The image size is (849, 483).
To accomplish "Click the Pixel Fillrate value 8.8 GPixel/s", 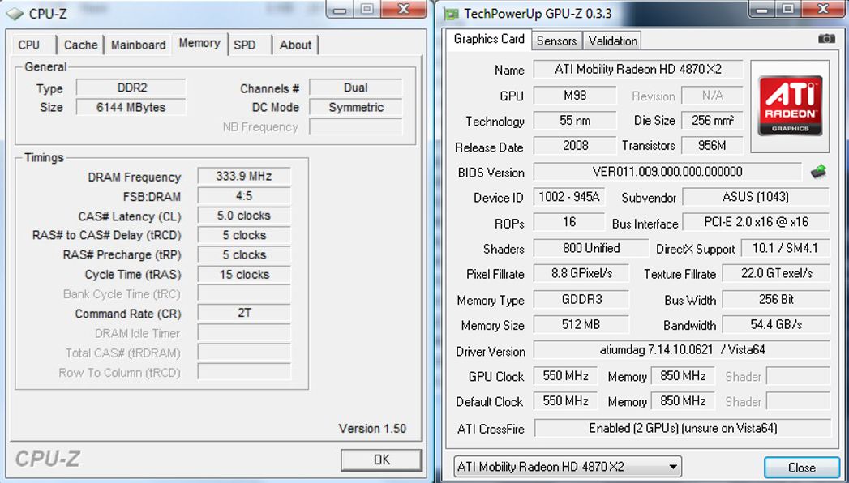I will 581,273.
